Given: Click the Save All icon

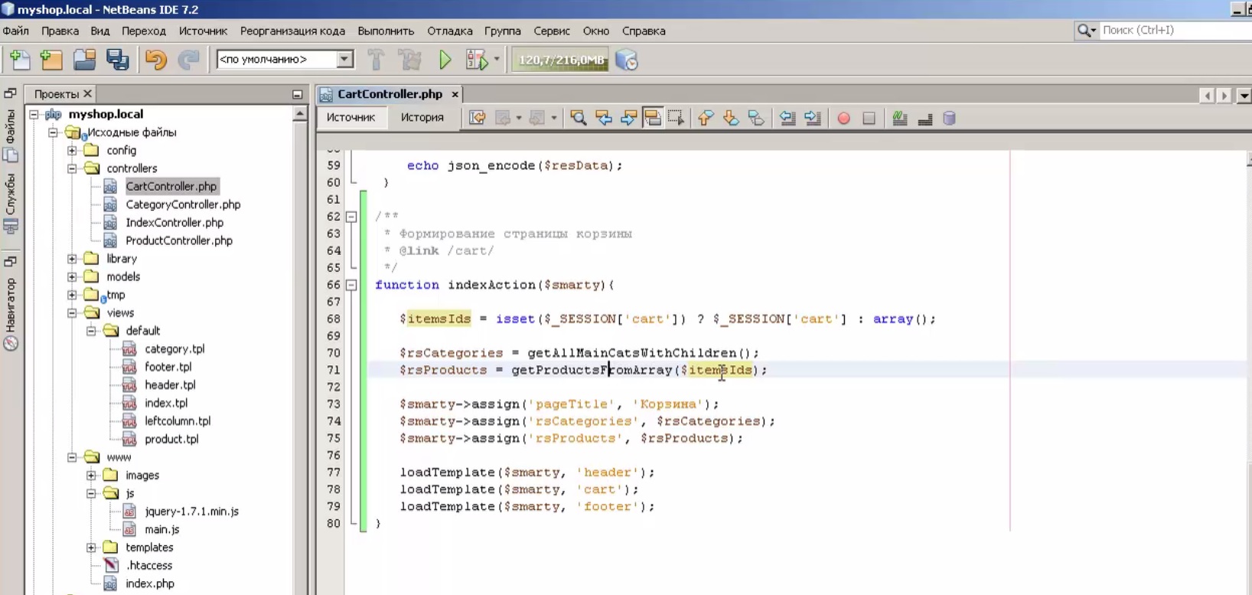Looking at the screenshot, I should tap(117, 60).
